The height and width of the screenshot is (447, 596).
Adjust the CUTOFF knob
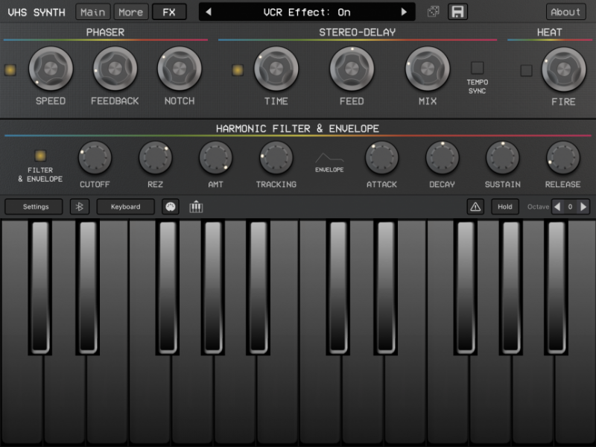click(95, 158)
